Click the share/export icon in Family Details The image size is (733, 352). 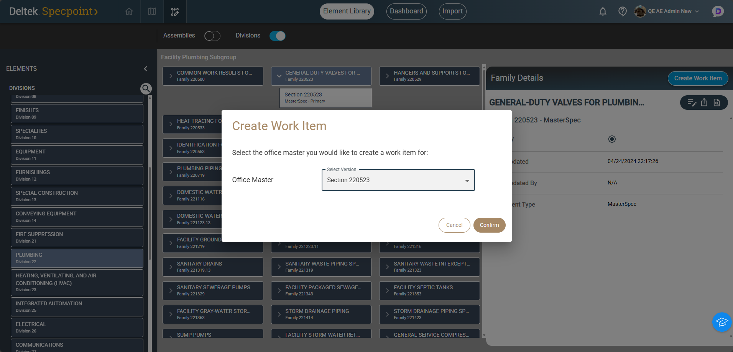(x=704, y=103)
